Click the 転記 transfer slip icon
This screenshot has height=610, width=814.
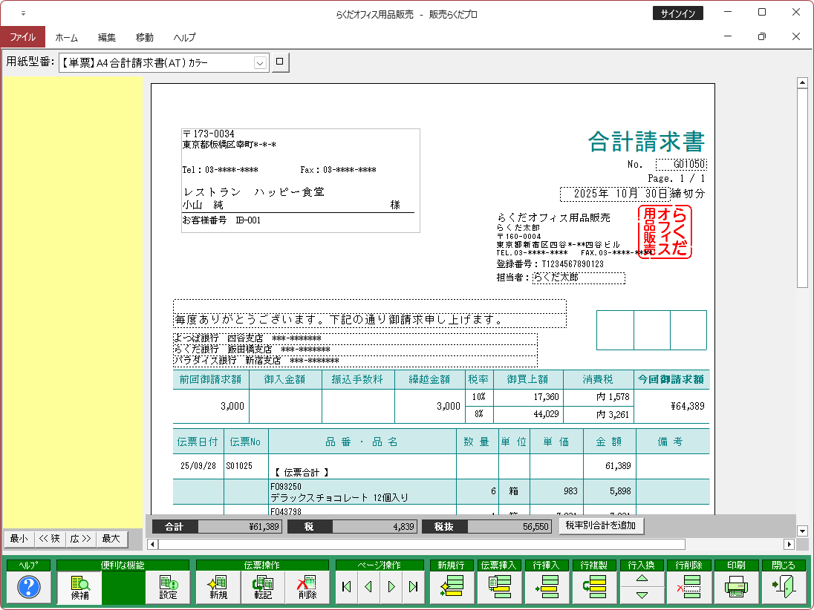(x=262, y=587)
